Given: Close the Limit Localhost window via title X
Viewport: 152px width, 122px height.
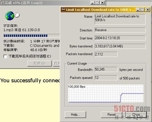Looking at the screenshot, I should pos(148,10).
